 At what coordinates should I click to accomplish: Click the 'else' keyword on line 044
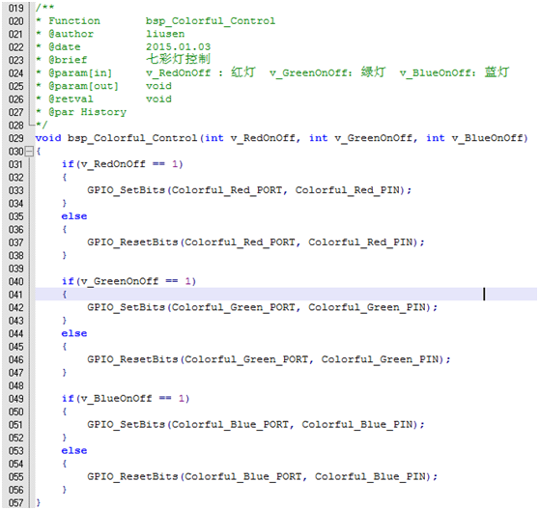[x=74, y=333]
